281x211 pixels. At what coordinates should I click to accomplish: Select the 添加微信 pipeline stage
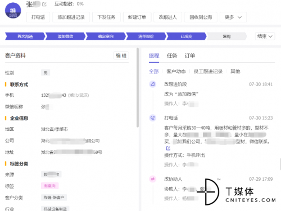[x=65, y=36]
